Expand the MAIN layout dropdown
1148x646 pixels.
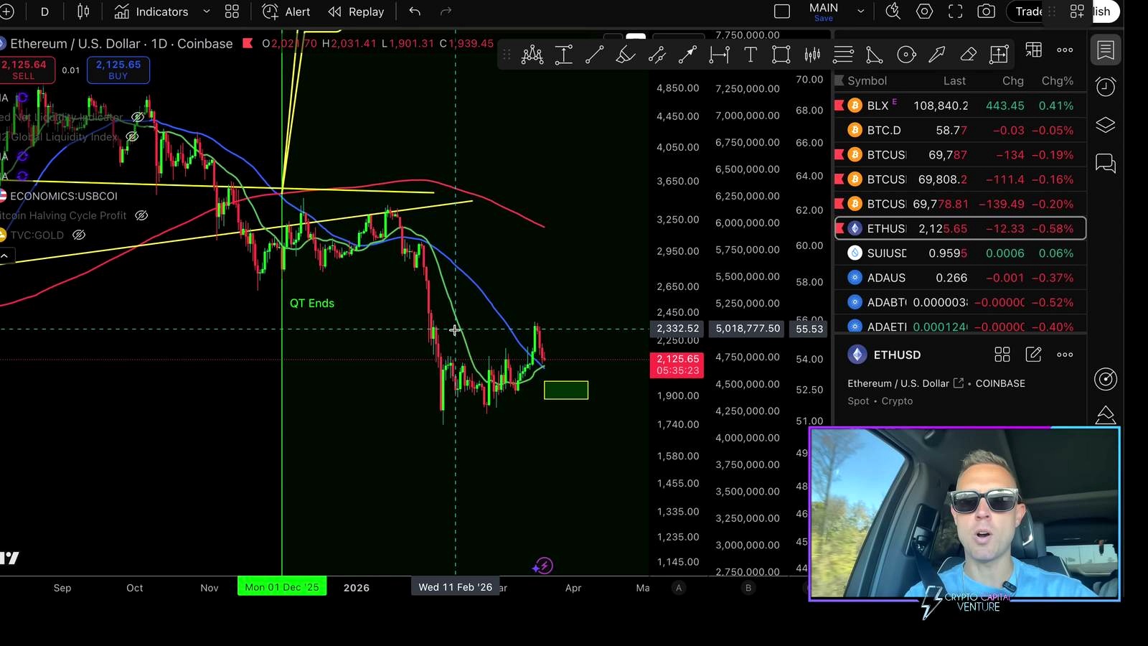(861, 11)
